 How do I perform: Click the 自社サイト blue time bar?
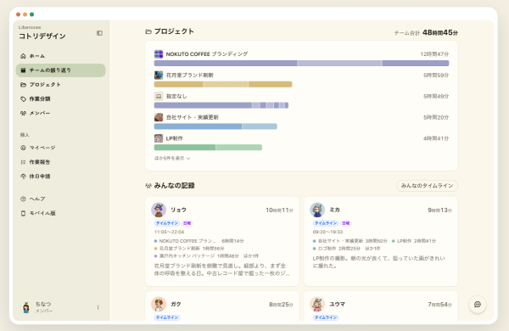(215, 126)
